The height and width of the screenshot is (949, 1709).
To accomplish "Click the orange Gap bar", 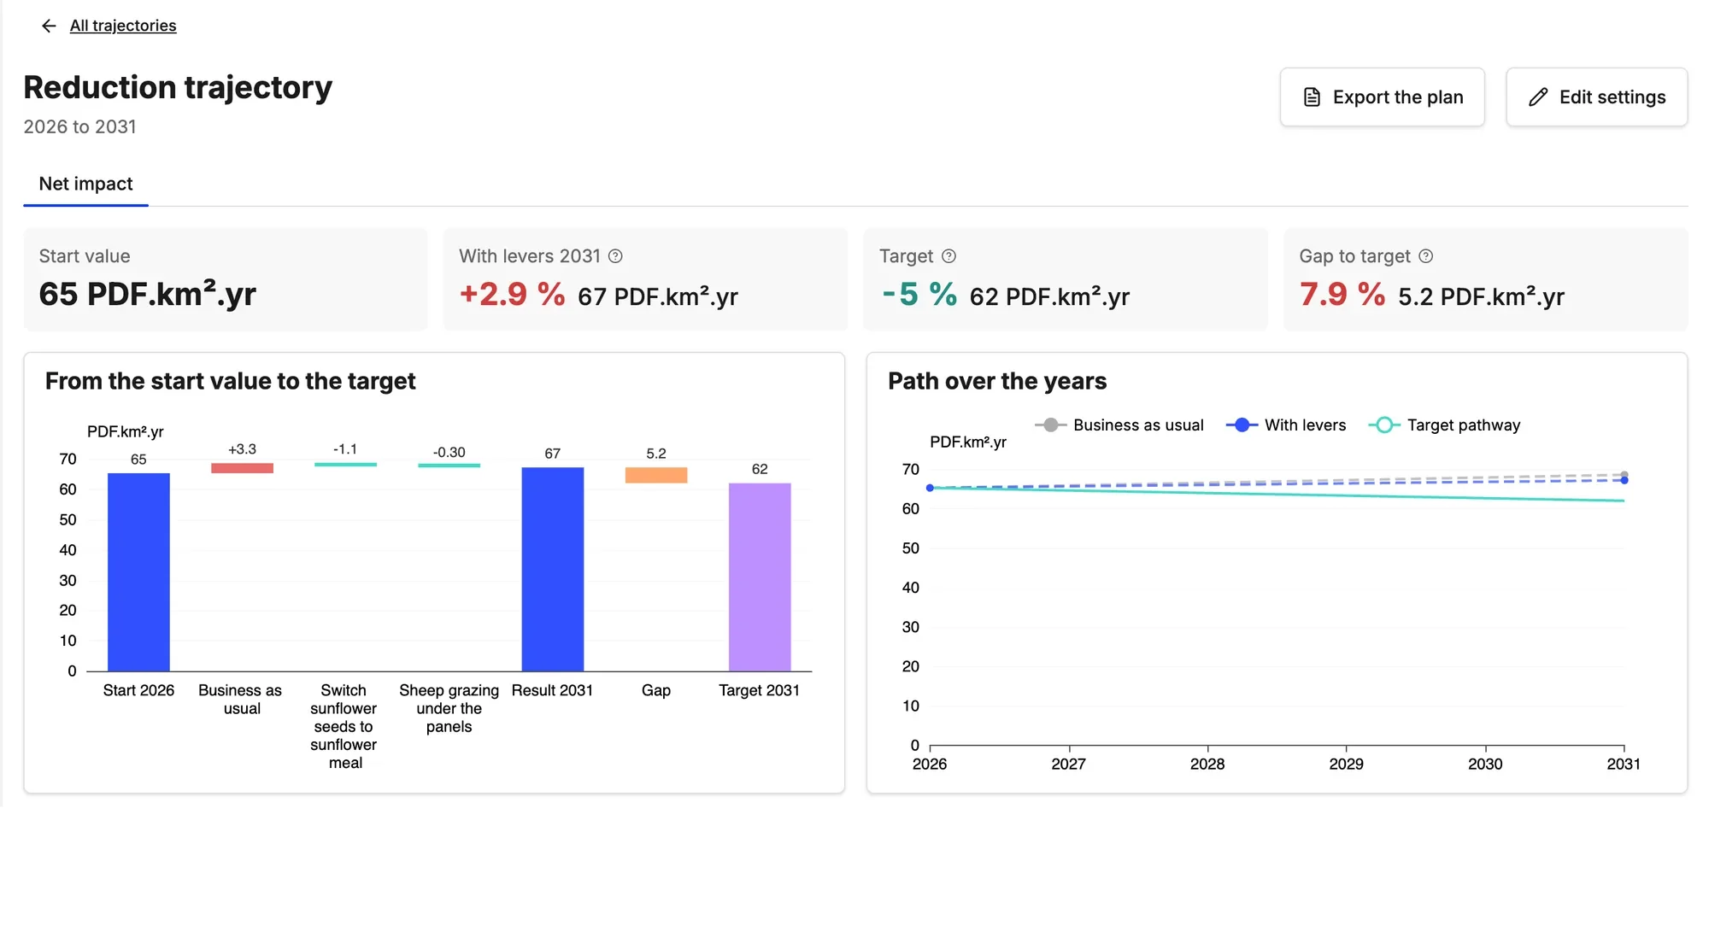I will click(656, 475).
